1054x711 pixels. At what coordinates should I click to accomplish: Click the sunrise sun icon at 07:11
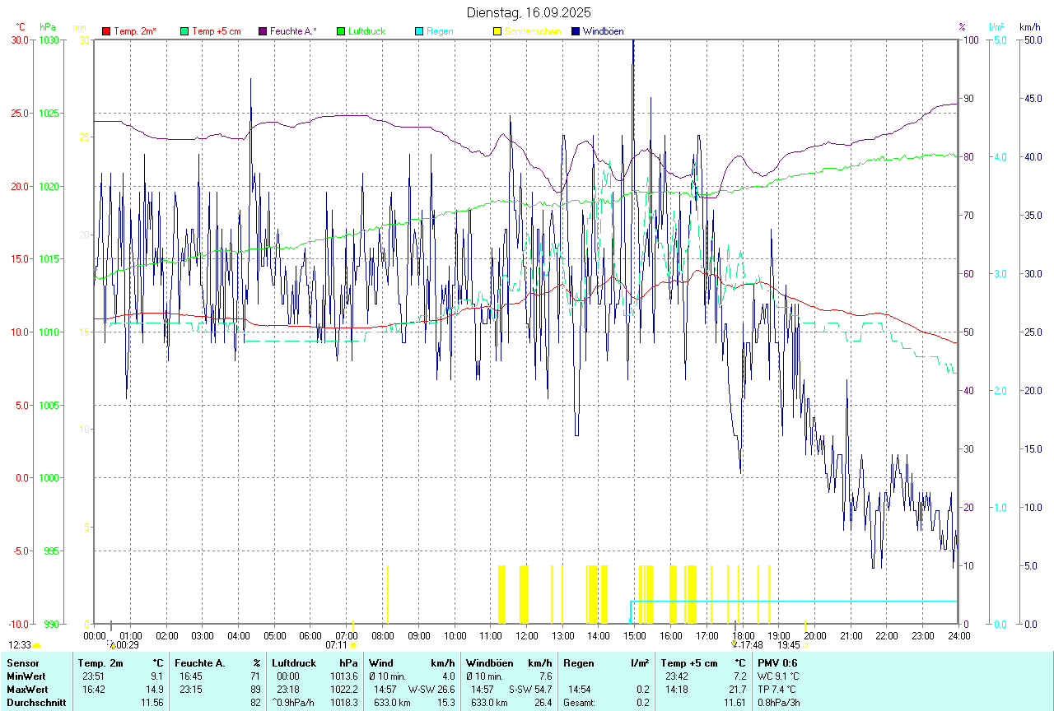[x=353, y=646]
